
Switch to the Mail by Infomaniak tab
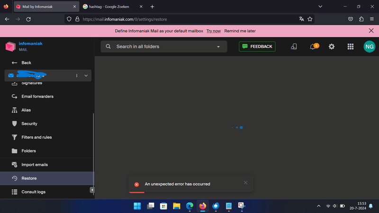pos(46,7)
